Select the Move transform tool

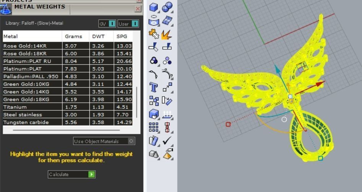tap(167, 87)
